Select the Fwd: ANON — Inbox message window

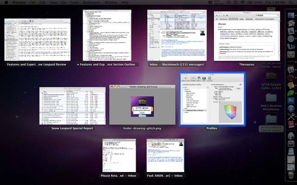(165, 155)
